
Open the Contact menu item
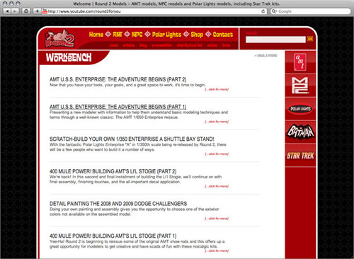point(223,35)
